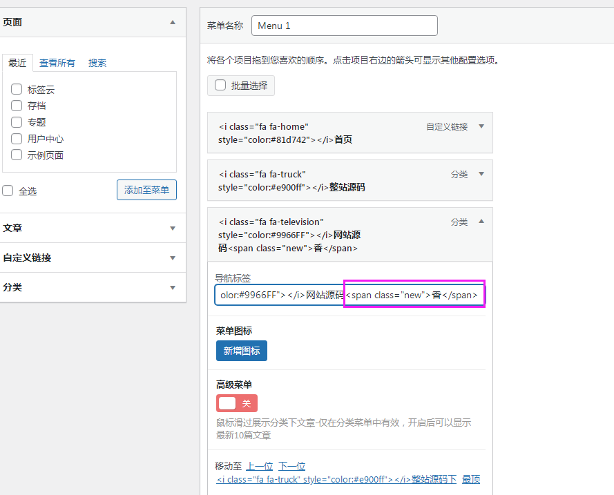
Task: Toggle the 高级菜单 switch on
Action: 237,403
